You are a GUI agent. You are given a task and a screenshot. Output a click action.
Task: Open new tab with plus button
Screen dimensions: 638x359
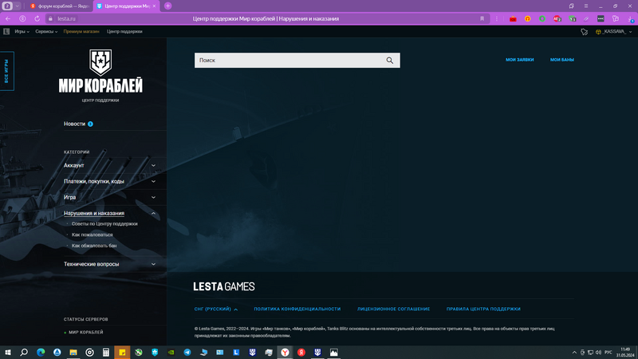tap(167, 6)
